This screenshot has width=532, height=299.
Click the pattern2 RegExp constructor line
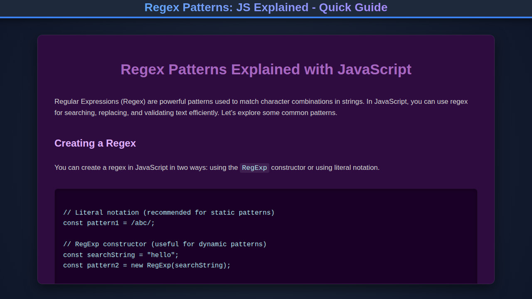[146, 265]
